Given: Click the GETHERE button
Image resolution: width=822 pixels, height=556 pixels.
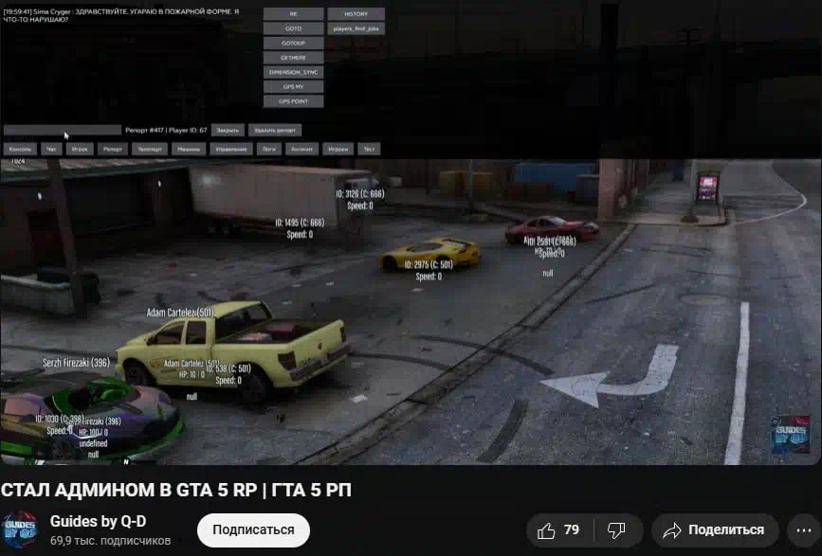Looking at the screenshot, I should coord(294,58).
